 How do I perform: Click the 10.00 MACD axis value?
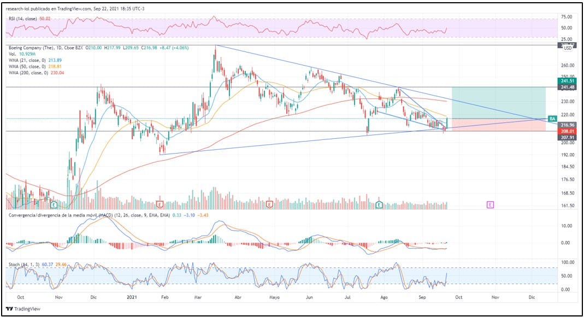tap(567, 226)
